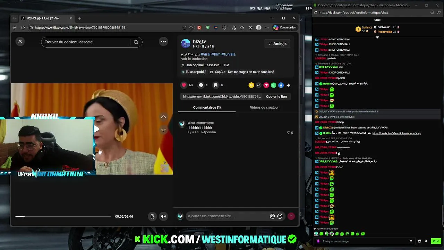Like the West informatique comment heart

[288, 133]
